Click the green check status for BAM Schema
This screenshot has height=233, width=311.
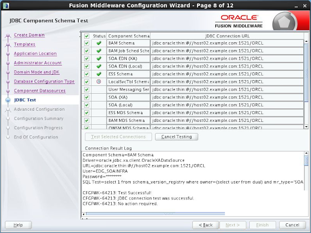tap(99, 43)
